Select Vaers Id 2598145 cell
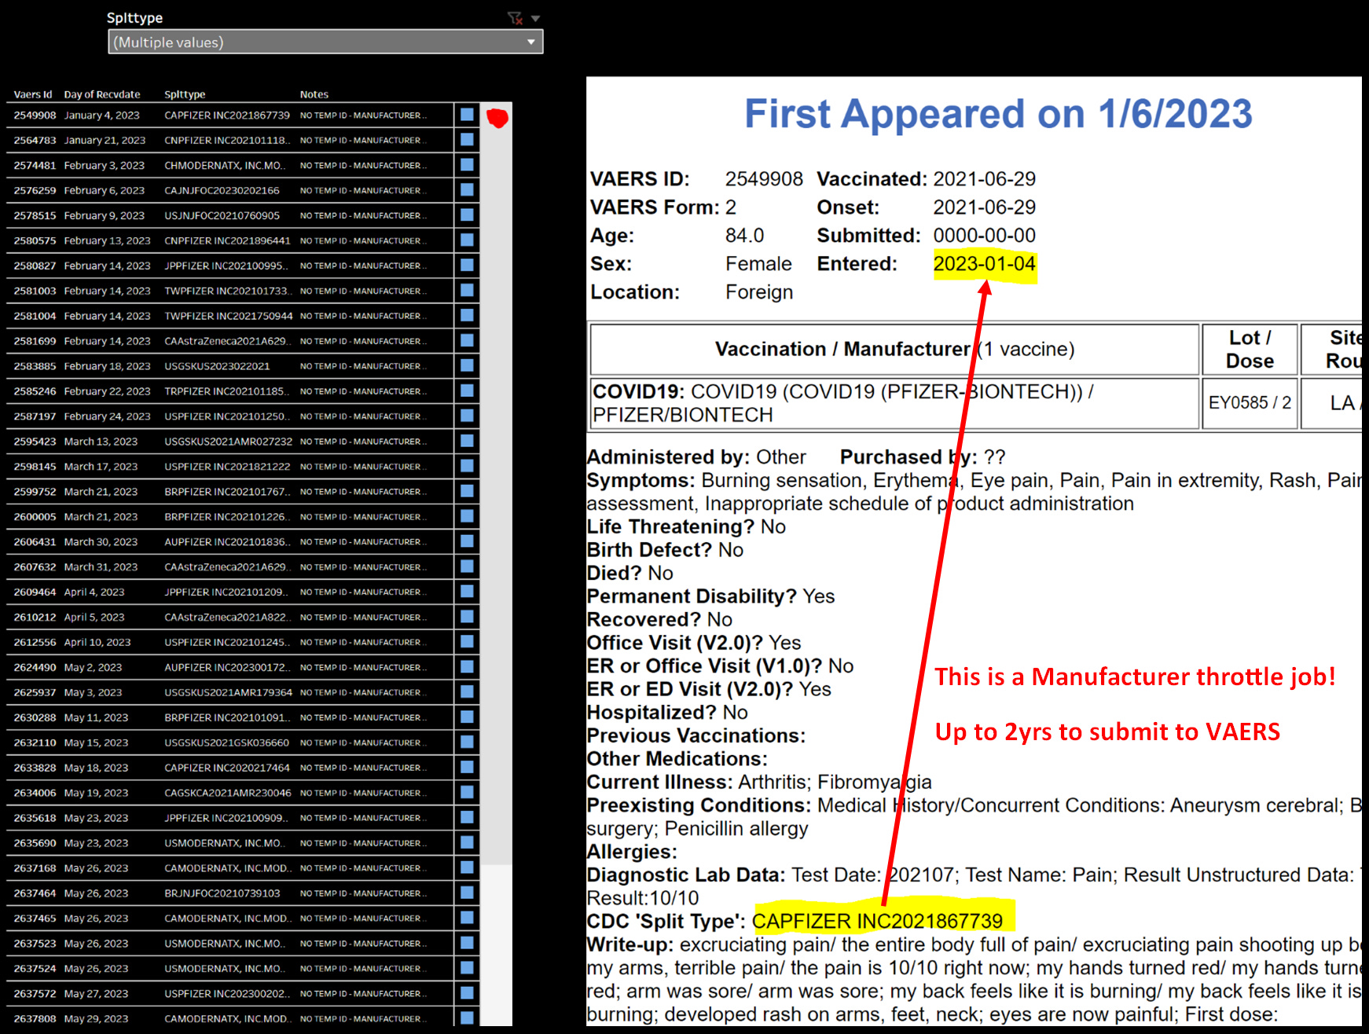 pyautogui.click(x=35, y=467)
